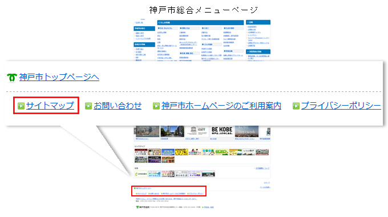Click the green Kobe city emblem icon
388x217 pixels.
pos(11,78)
